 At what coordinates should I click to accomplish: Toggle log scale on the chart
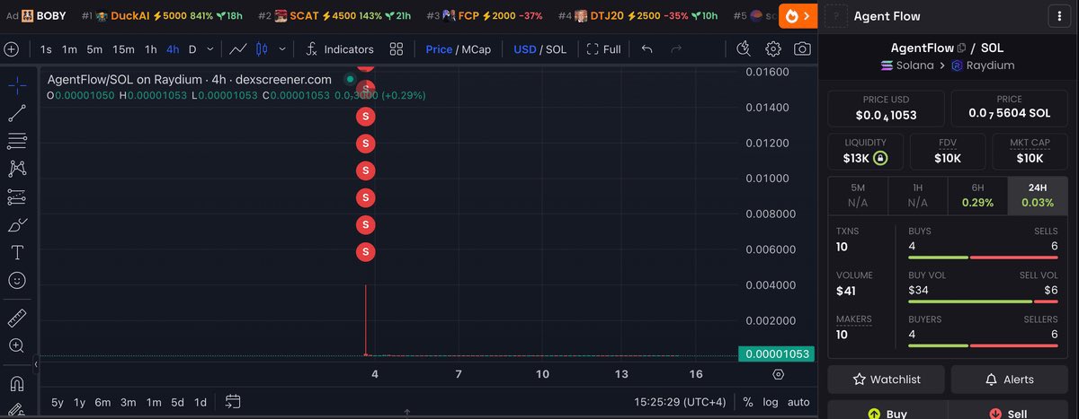(x=771, y=402)
